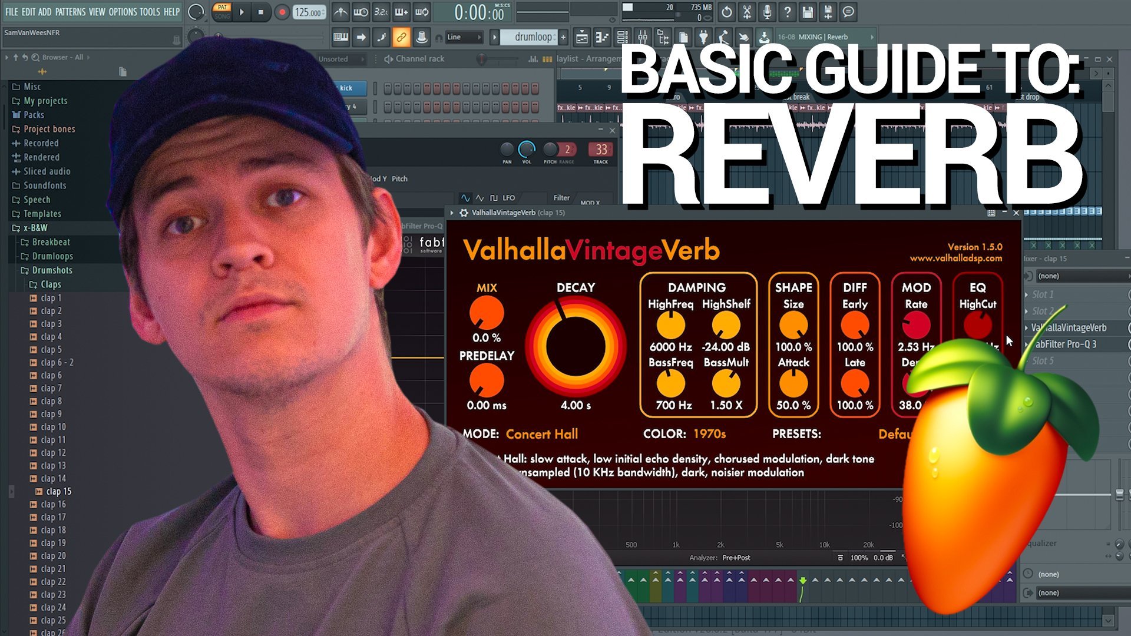Click MODE Concert Hall dropdown
1131x636 pixels.
pyautogui.click(x=541, y=434)
